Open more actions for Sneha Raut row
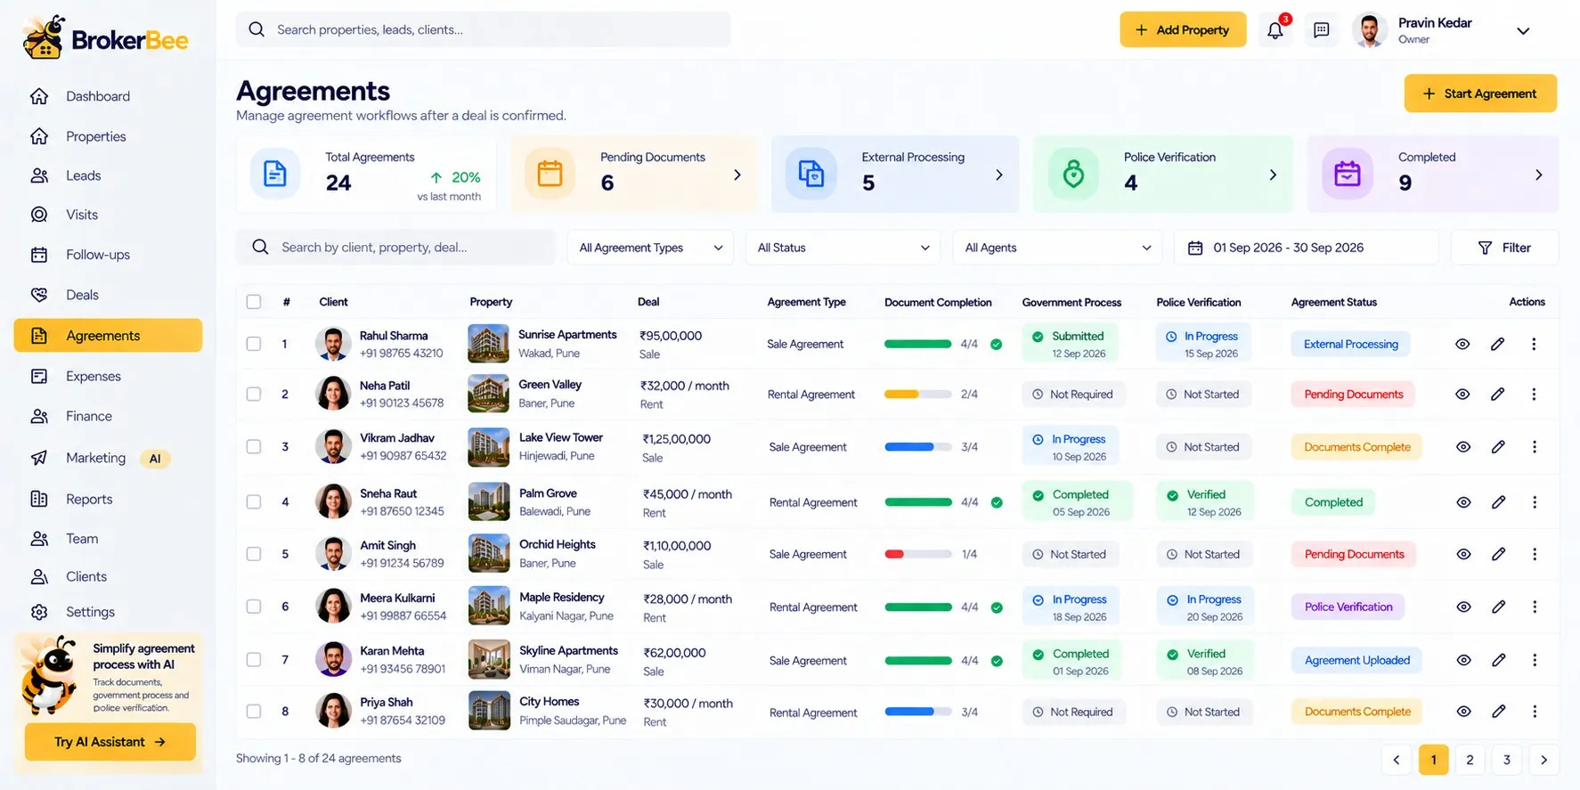Image resolution: width=1580 pixels, height=790 pixels. [1535, 502]
